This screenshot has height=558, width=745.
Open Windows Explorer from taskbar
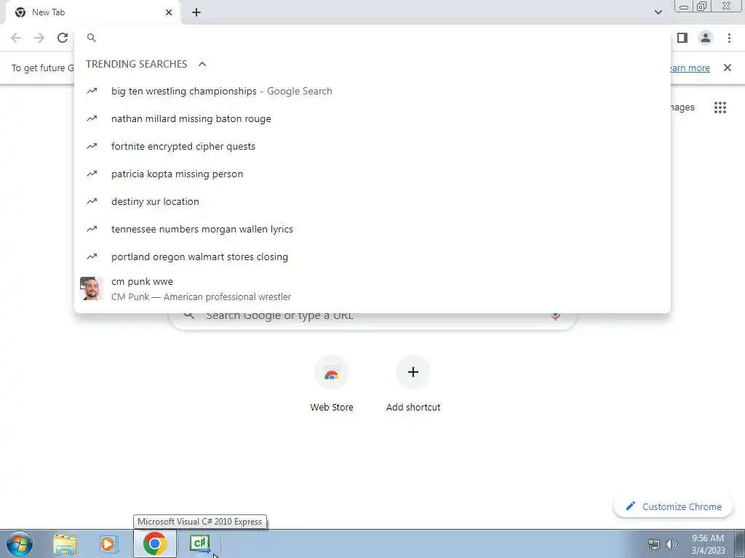pyautogui.click(x=65, y=544)
